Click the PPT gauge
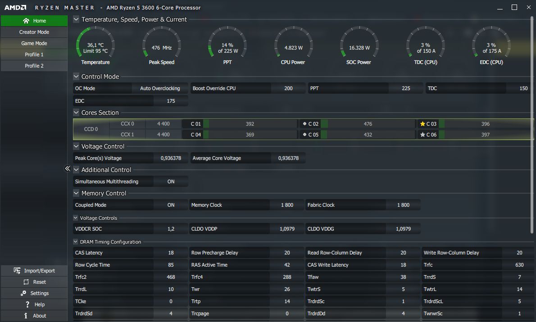The height and width of the screenshot is (322, 536). [x=227, y=42]
